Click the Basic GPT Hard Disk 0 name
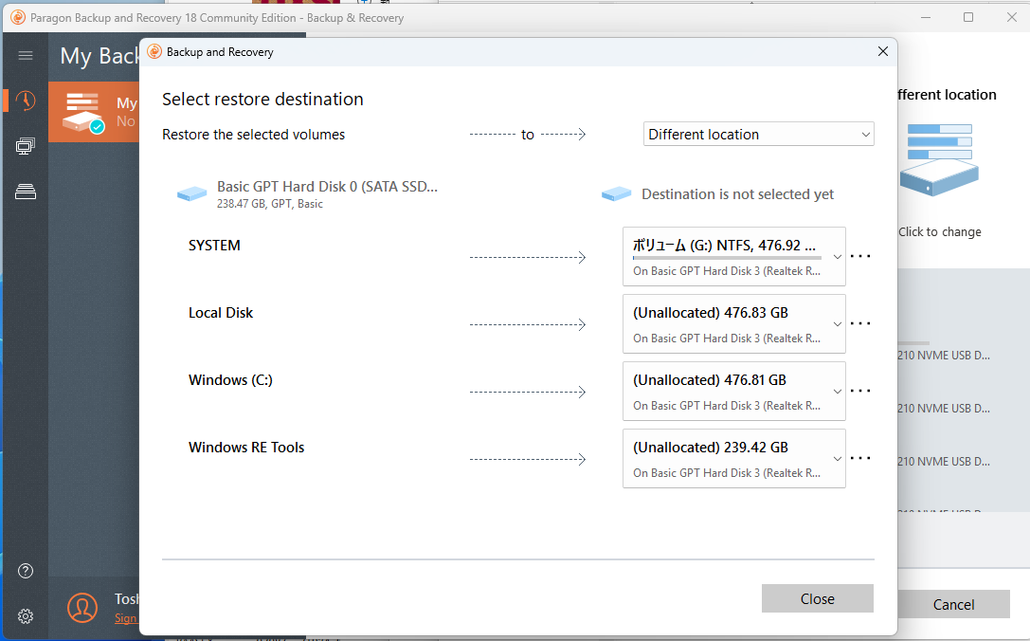Image resolution: width=1030 pixels, height=641 pixels. click(327, 187)
